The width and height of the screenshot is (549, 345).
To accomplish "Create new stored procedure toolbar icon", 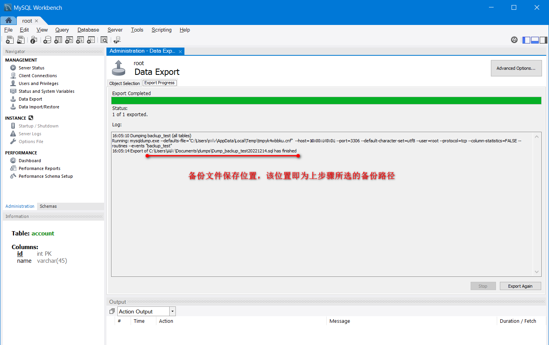I will point(80,40).
